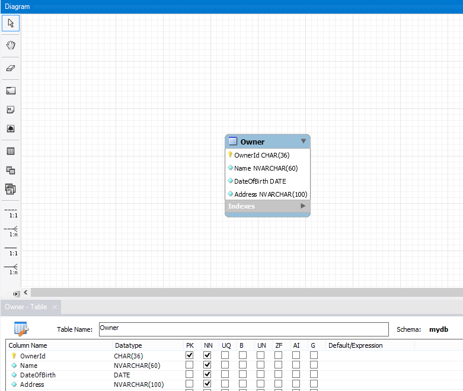Select the hand pan tool
463x391 pixels.
coord(11,46)
